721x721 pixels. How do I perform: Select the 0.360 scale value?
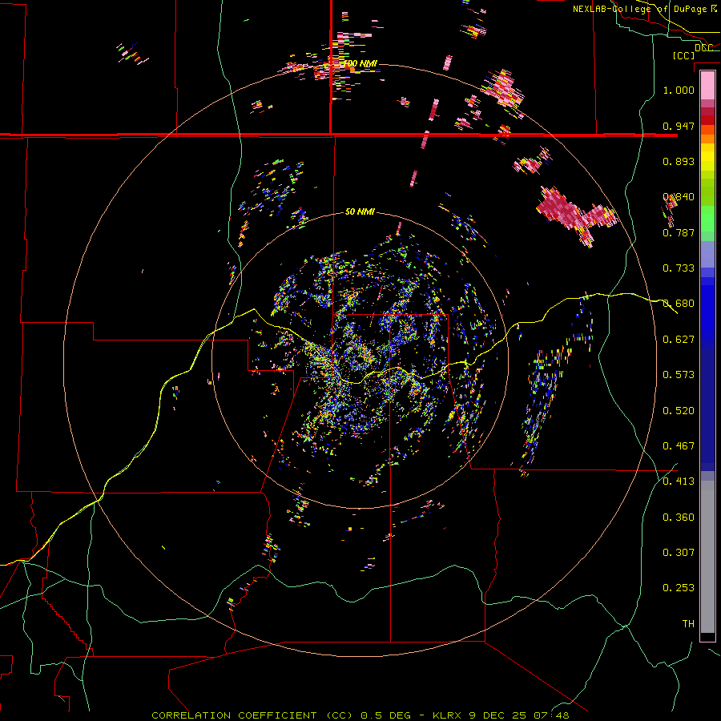pyautogui.click(x=679, y=518)
